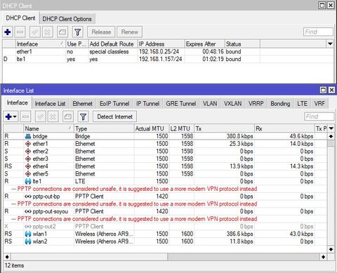Open filter in DHCP Client window
This screenshot has width=337, height=273.
pyautogui.click(x=78, y=32)
